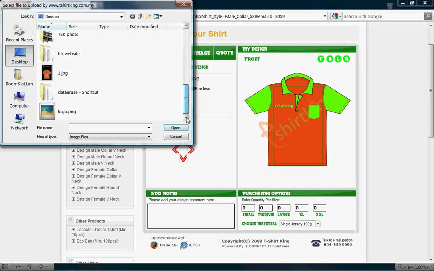Show the shirt right view with R button
This screenshot has width=434, height=271.
coord(346,59)
